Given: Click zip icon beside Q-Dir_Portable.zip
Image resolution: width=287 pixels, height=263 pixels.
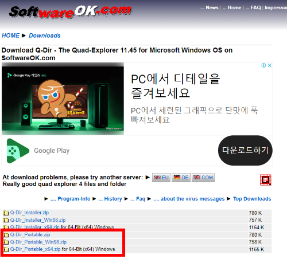Looking at the screenshot, I should tap(6, 235).
